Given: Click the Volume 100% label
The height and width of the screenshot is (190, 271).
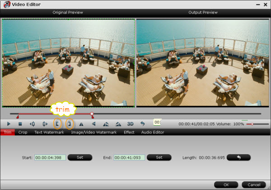Looking at the screenshot, I should coord(230,124).
